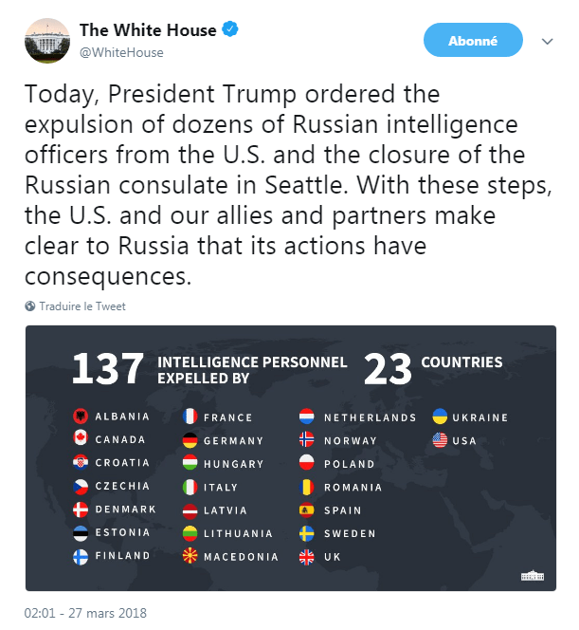This screenshot has width=579, height=630.
Task: Click the USA flag icon
Action: [x=441, y=440]
